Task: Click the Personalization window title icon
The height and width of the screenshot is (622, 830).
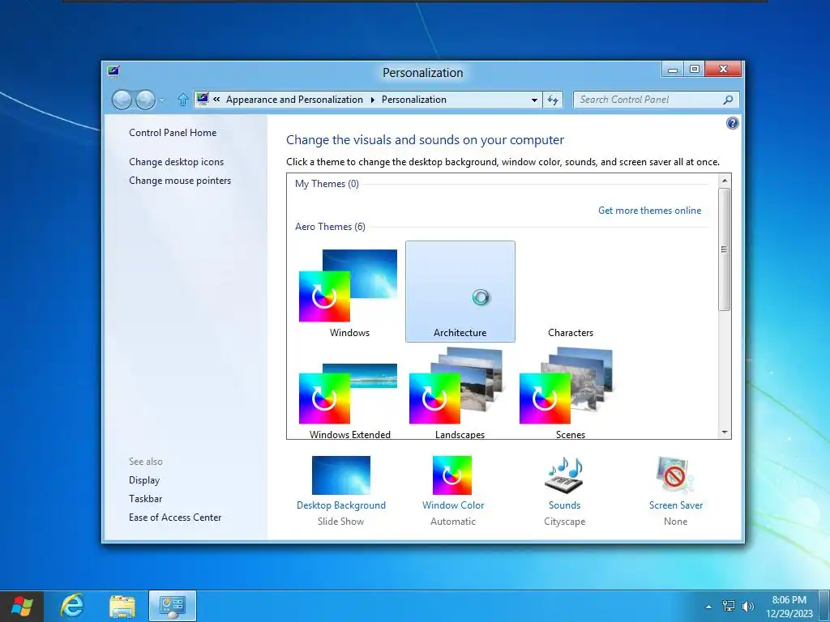Action: click(113, 71)
